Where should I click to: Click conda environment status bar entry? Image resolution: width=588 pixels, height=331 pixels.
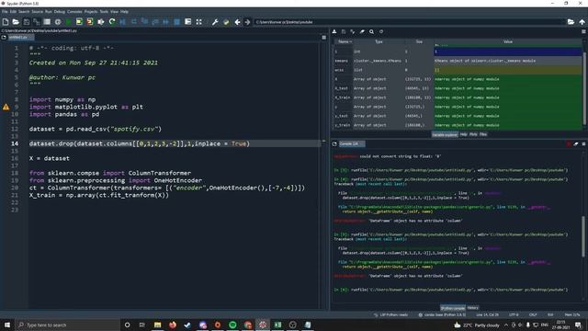click(442, 314)
